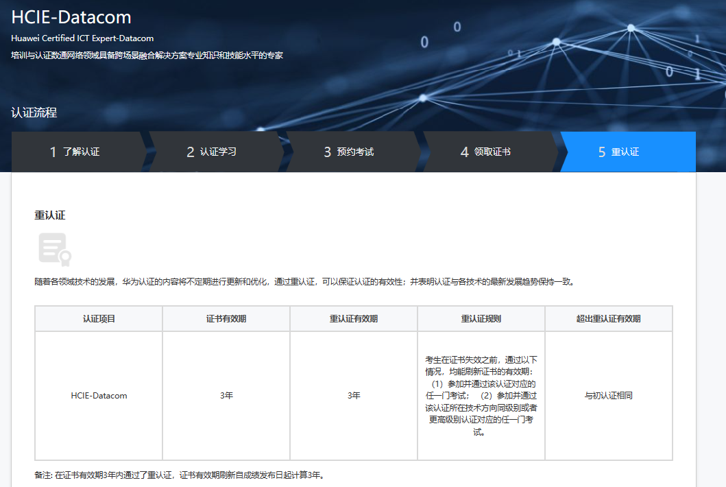
Task: Click the 认证项目 column header
Action: (x=99, y=319)
